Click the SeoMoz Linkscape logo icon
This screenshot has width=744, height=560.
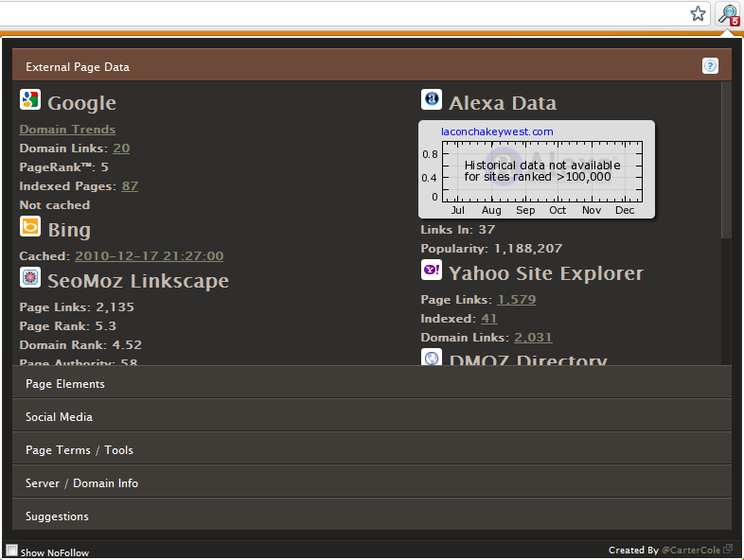coord(30,277)
